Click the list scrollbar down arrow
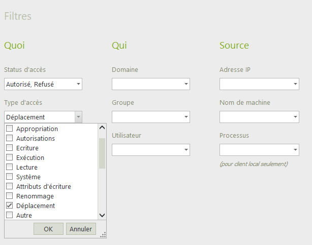Viewport: 312px width, 245px height. click(x=102, y=215)
